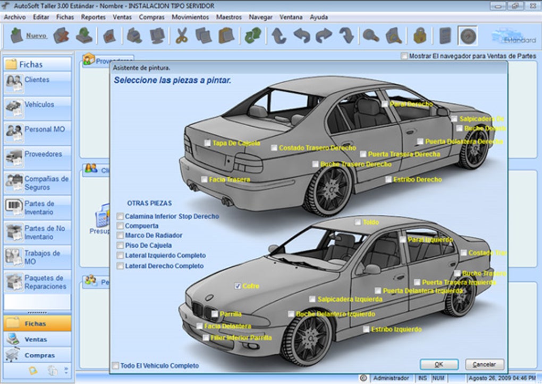Check Todo El Vehiculo Completo

coord(115,365)
